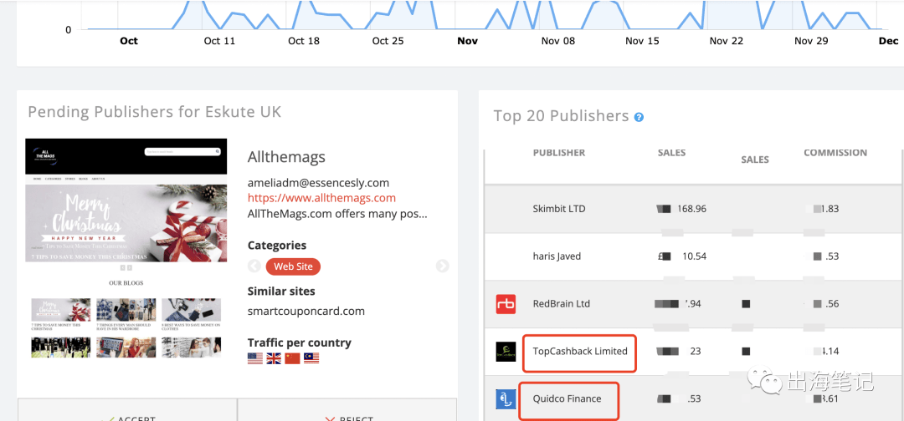
Task: Select the RedBrain Ltd publisher name
Action: 561,304
